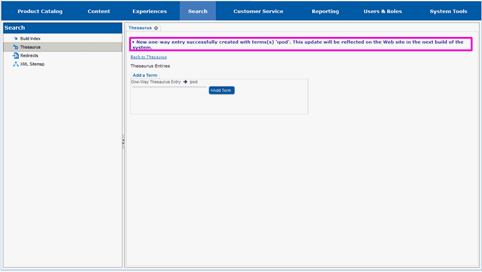This screenshot has height=272, width=482.
Task: Open the Experiences menu
Action: point(150,11)
